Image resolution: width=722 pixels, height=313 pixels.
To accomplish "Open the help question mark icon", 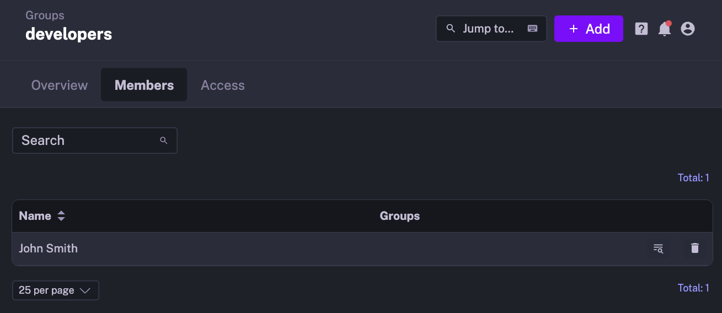I will [641, 29].
